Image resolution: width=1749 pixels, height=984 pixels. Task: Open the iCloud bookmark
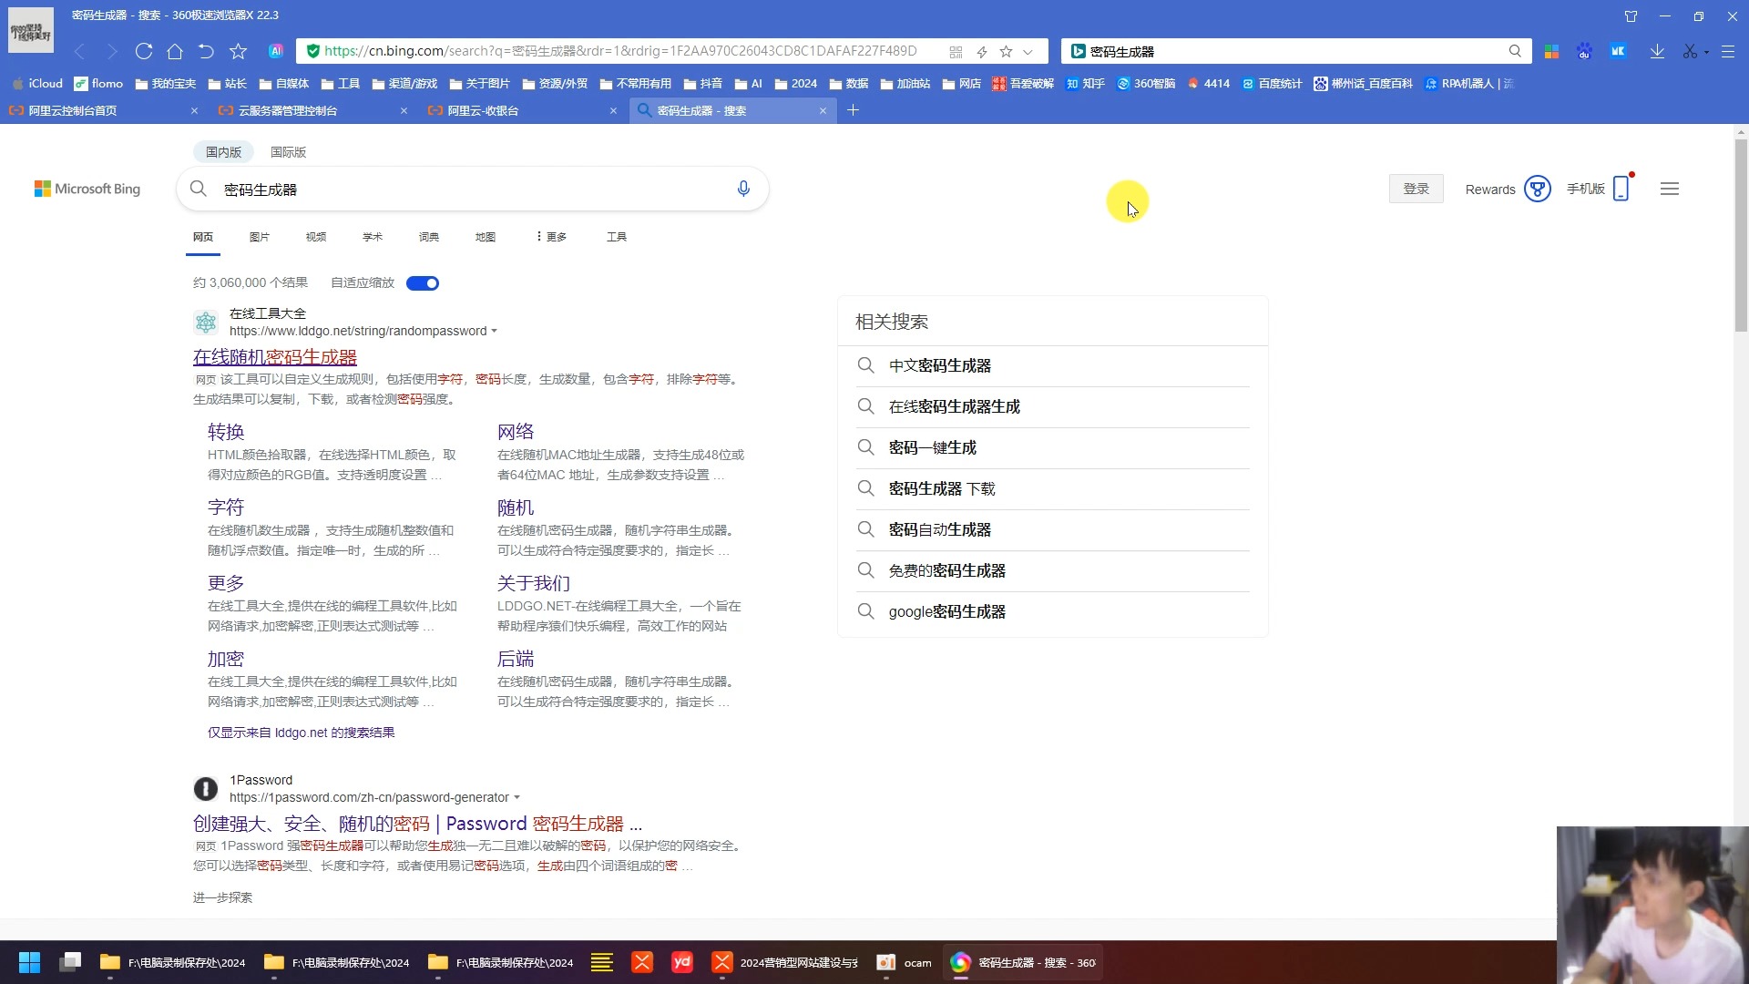click(x=38, y=83)
